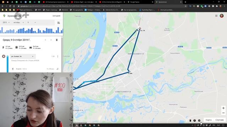
Task: Click the place stop circle marker in timeline
Action: (x=4, y=56)
